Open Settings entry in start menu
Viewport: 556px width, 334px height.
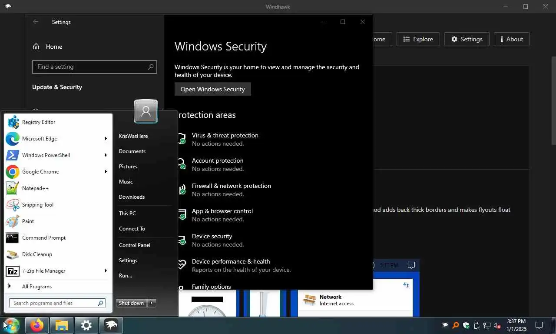[128, 261]
